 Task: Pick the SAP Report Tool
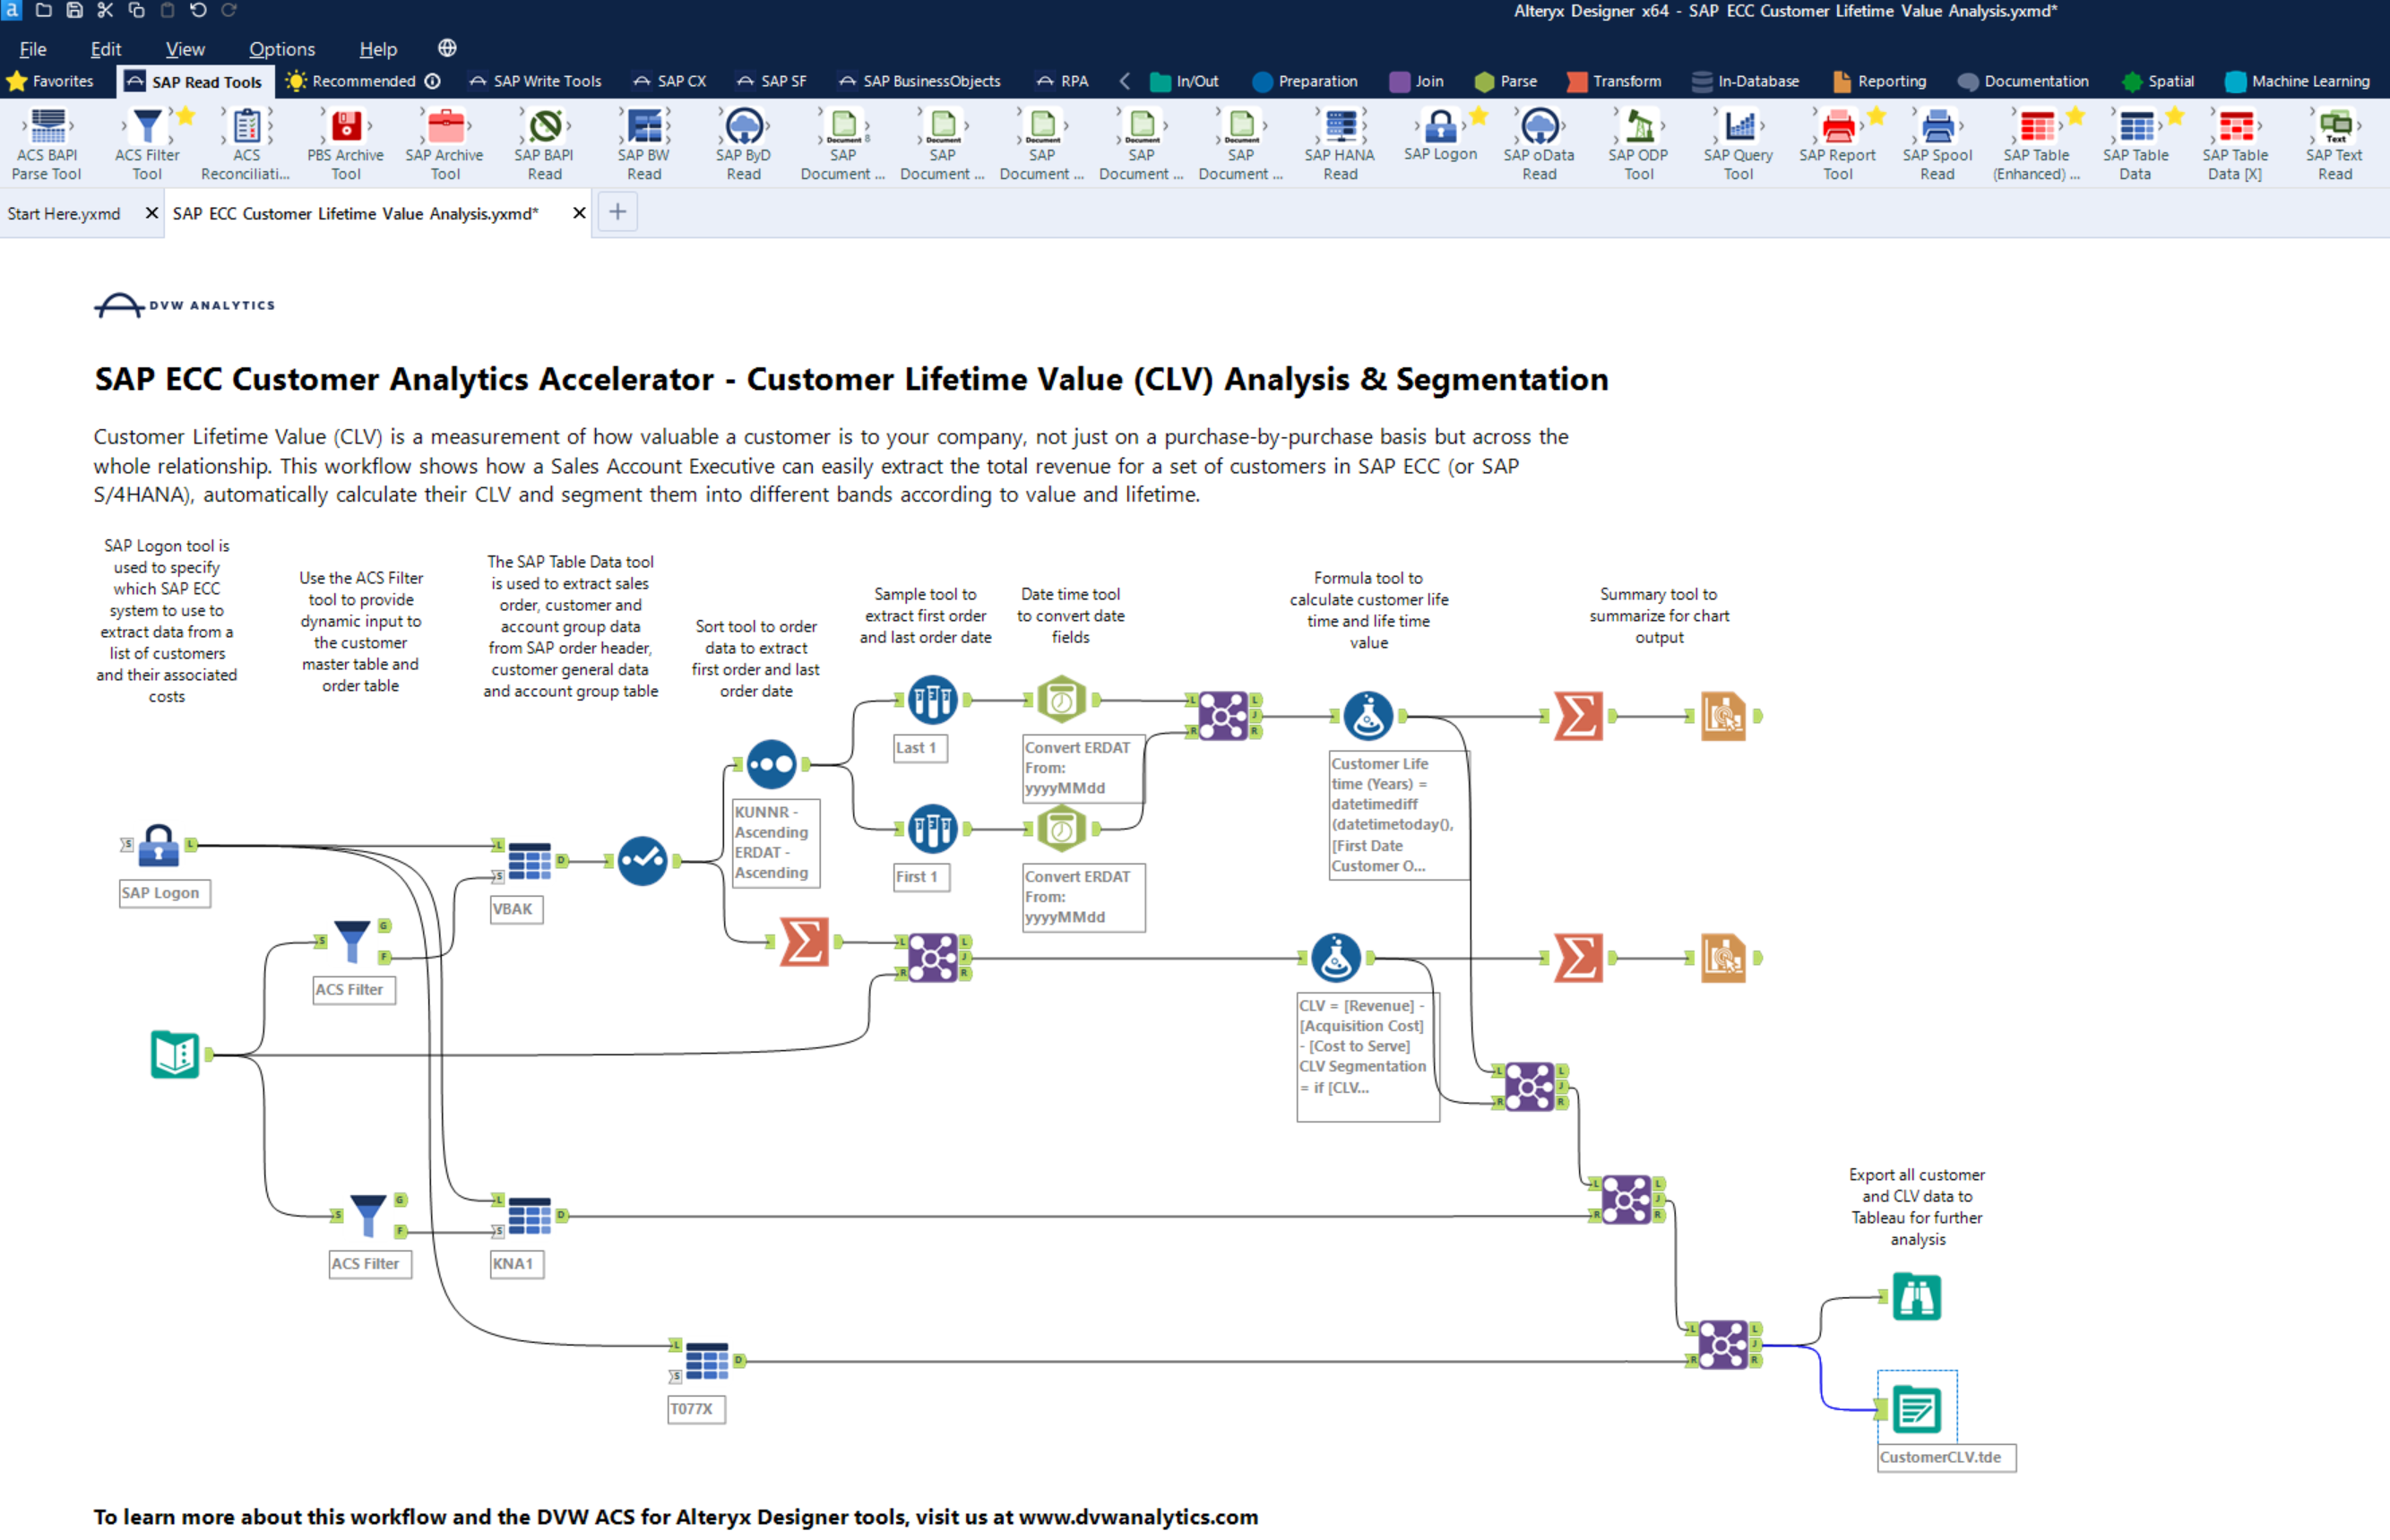coord(1838,140)
